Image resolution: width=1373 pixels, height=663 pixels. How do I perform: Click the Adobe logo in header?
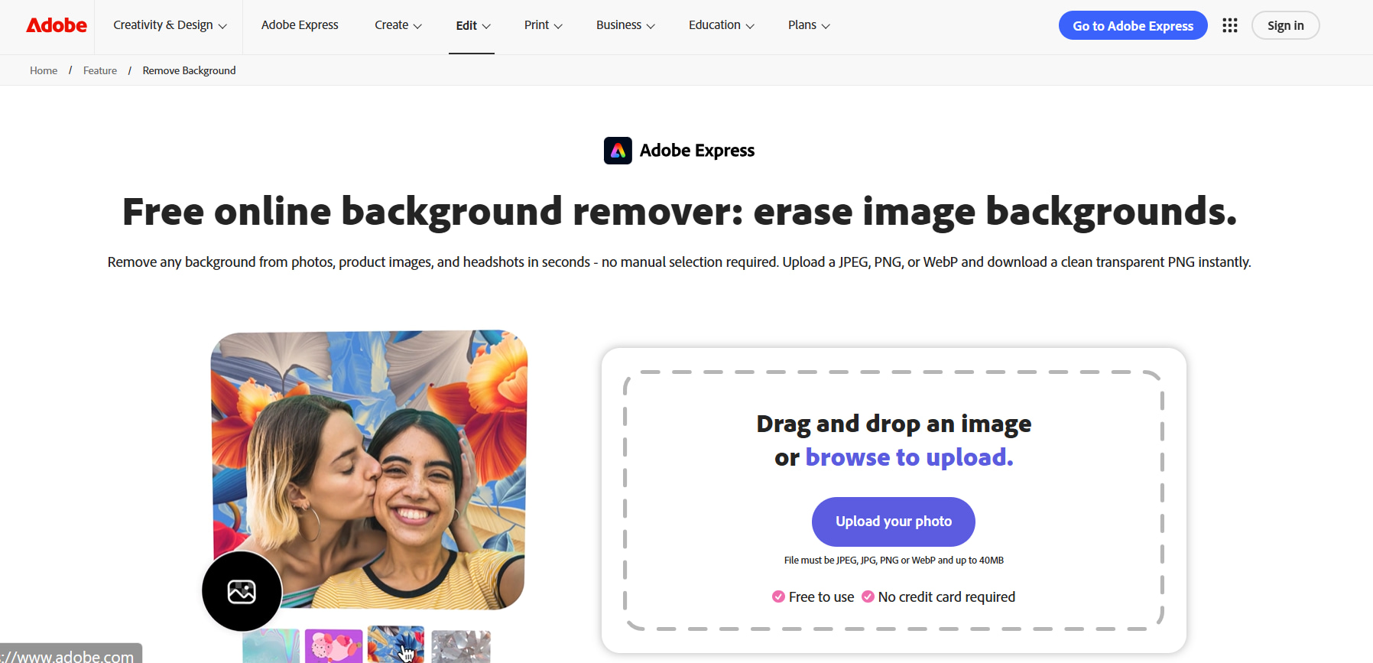(57, 25)
